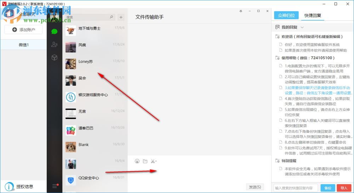Pin the WeChat window with pin icon
Screen dimensions: 354x193
tap(241, 11)
